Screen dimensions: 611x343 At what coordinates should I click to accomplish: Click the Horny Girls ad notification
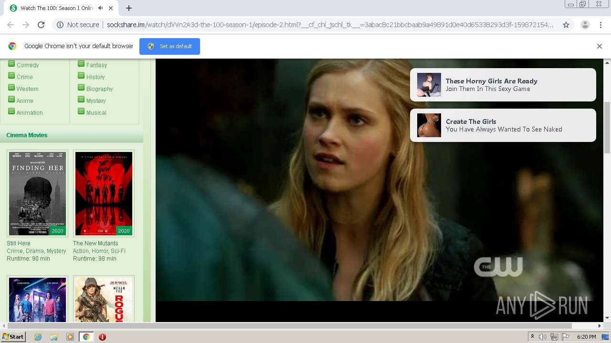(503, 85)
